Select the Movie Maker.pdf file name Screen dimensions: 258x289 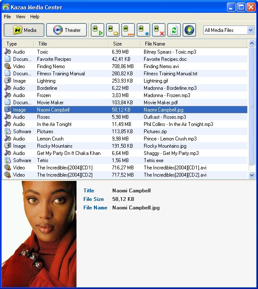[x=161, y=103]
